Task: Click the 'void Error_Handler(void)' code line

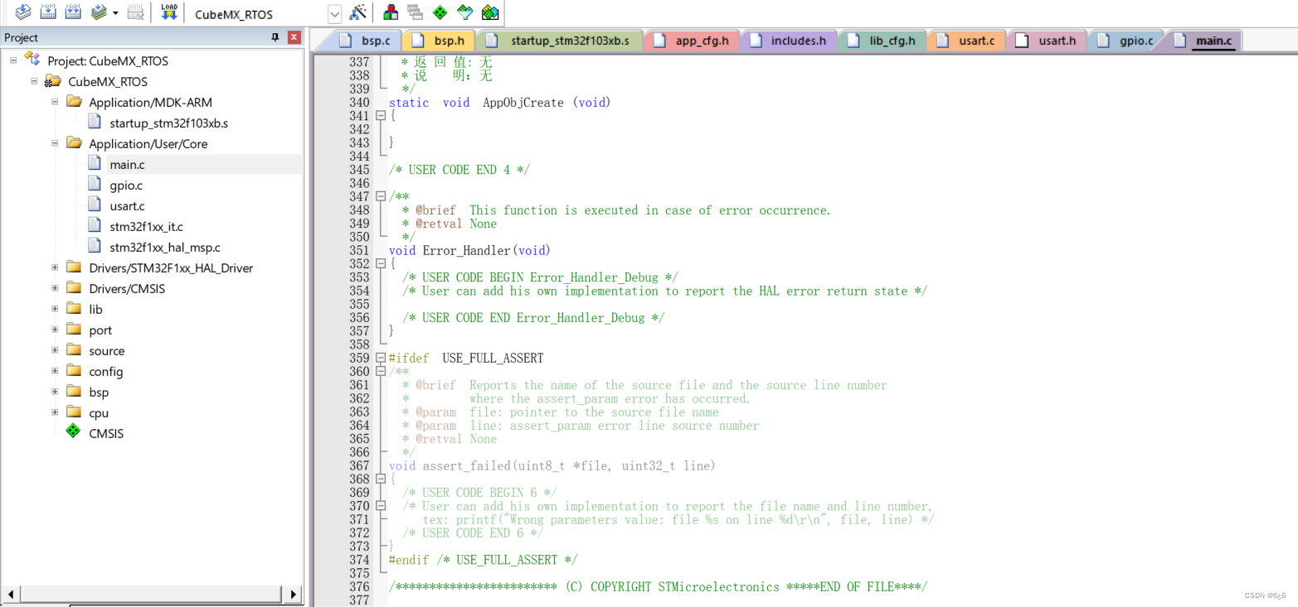Action: (x=469, y=250)
